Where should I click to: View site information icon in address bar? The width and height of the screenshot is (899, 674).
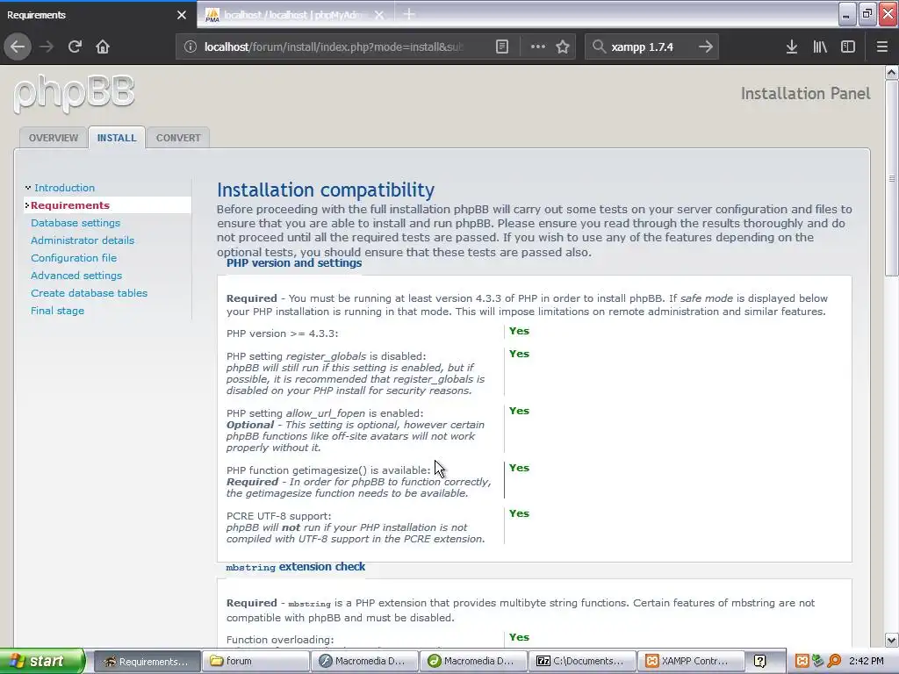click(191, 47)
